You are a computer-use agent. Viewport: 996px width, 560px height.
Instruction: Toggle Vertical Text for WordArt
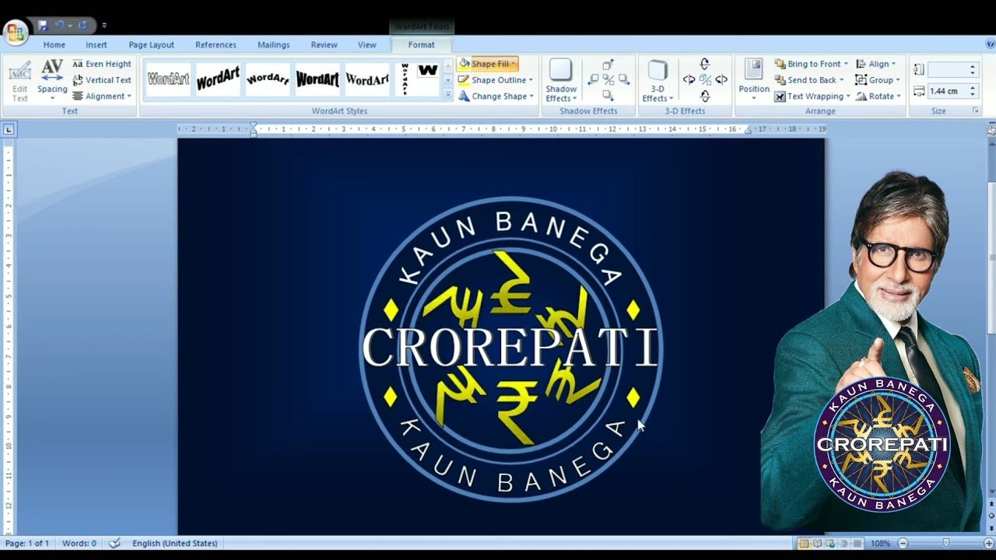tap(102, 80)
